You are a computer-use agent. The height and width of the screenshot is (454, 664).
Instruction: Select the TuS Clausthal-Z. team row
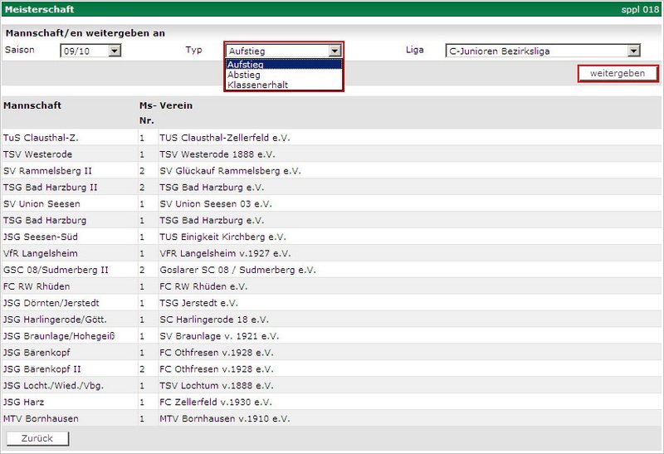41,138
